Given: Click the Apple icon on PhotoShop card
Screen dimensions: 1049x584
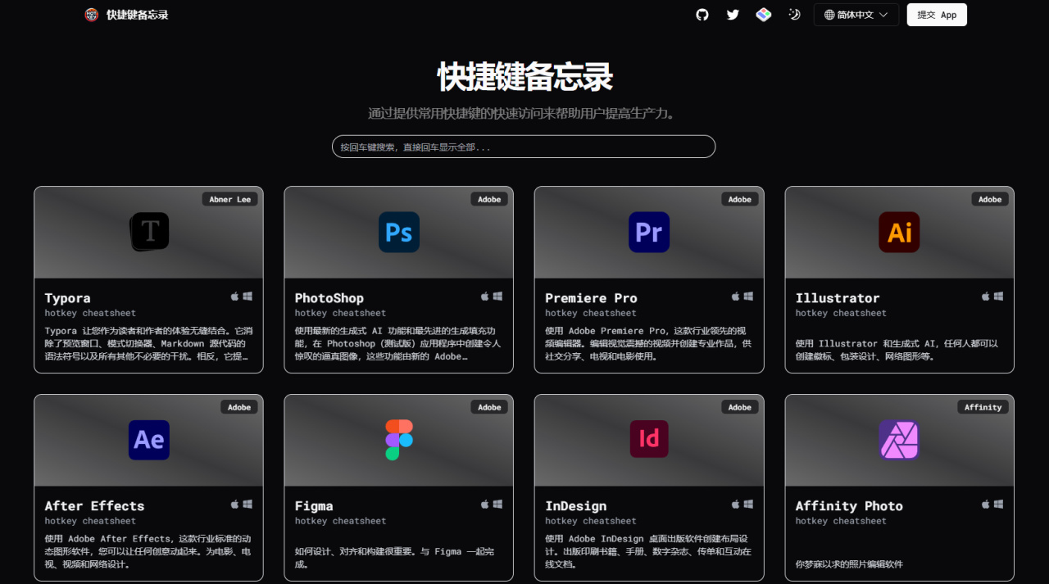Looking at the screenshot, I should 485,296.
